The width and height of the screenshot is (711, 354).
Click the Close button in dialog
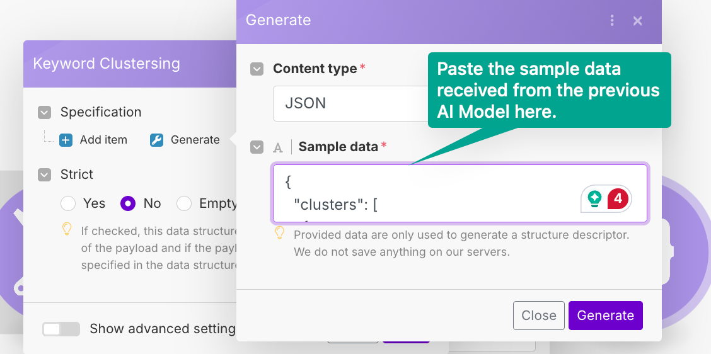[538, 316]
